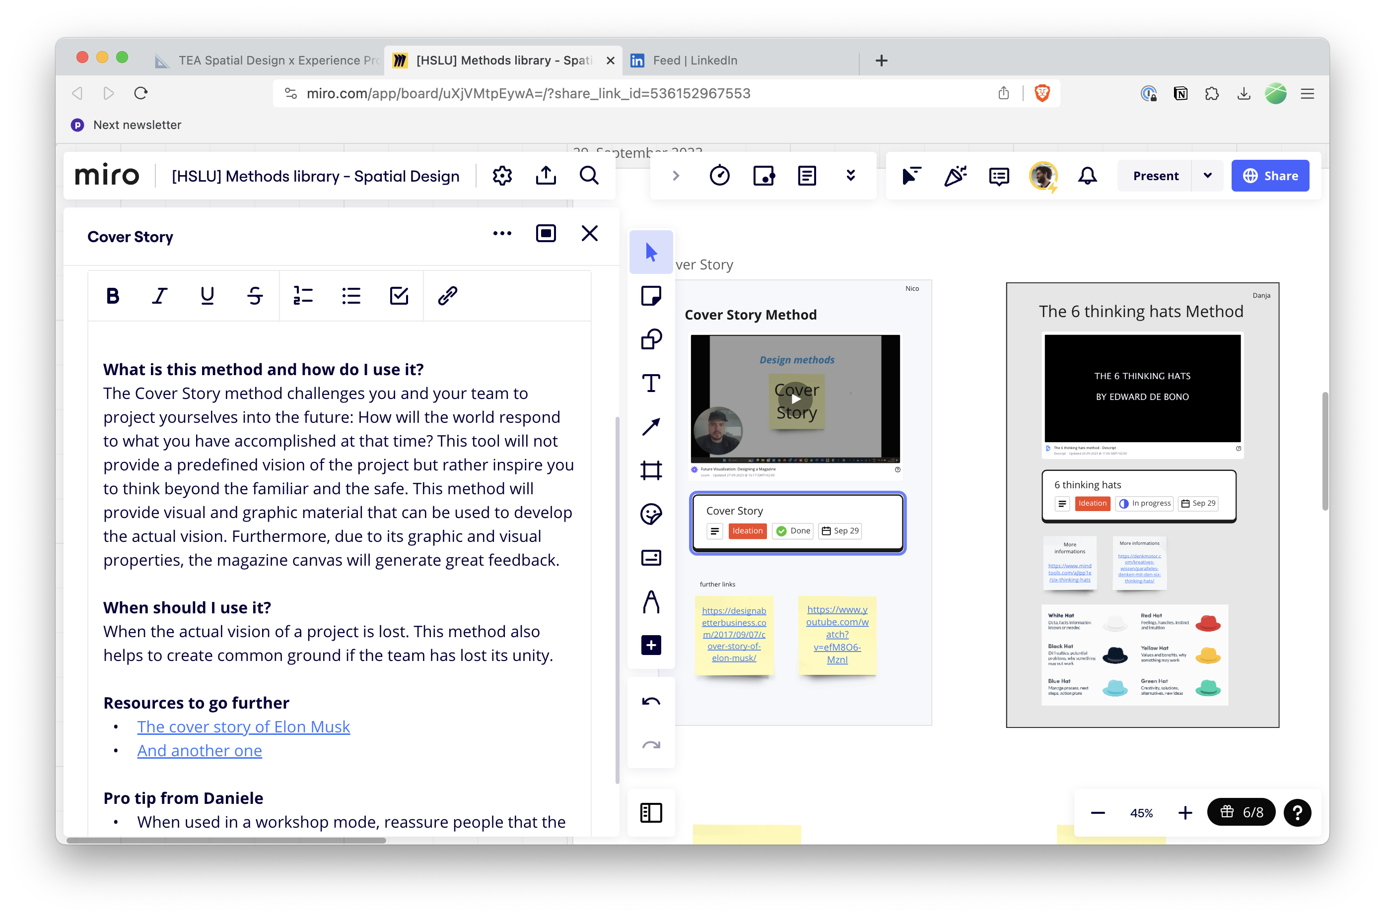Play the Cover Story video thumbnail
Image resolution: width=1385 pixels, height=918 pixels.
point(795,399)
